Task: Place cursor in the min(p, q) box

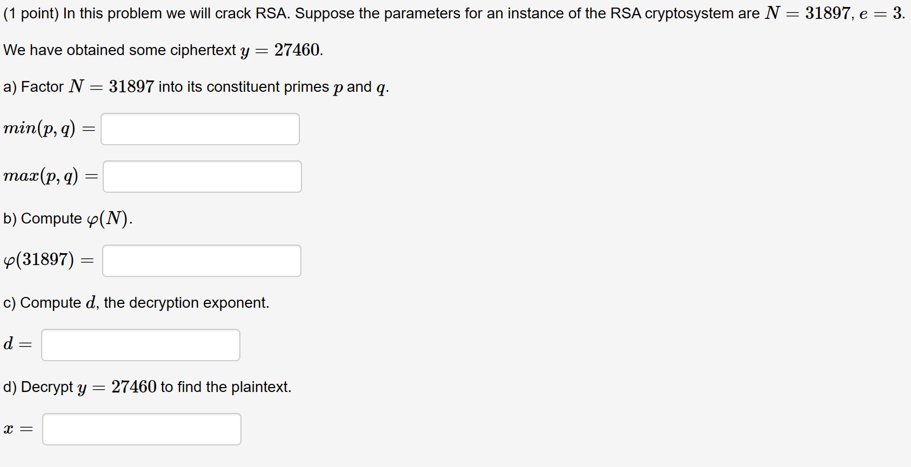Action: pos(200,128)
